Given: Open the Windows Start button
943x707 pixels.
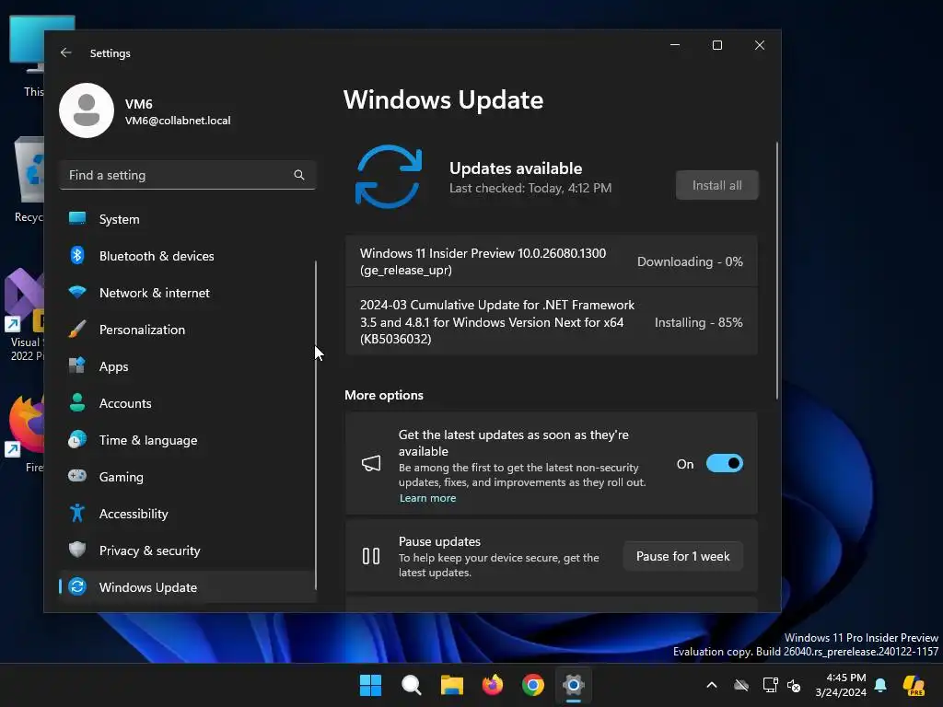Looking at the screenshot, I should pyautogui.click(x=370, y=685).
